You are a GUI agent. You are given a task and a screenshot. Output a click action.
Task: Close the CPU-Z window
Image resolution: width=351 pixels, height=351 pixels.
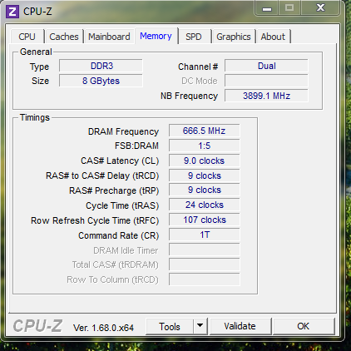321,7
